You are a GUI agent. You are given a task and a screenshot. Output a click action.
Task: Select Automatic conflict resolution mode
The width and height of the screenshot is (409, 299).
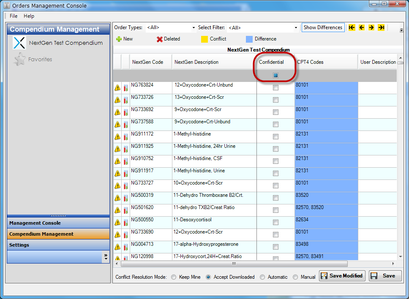point(262,277)
